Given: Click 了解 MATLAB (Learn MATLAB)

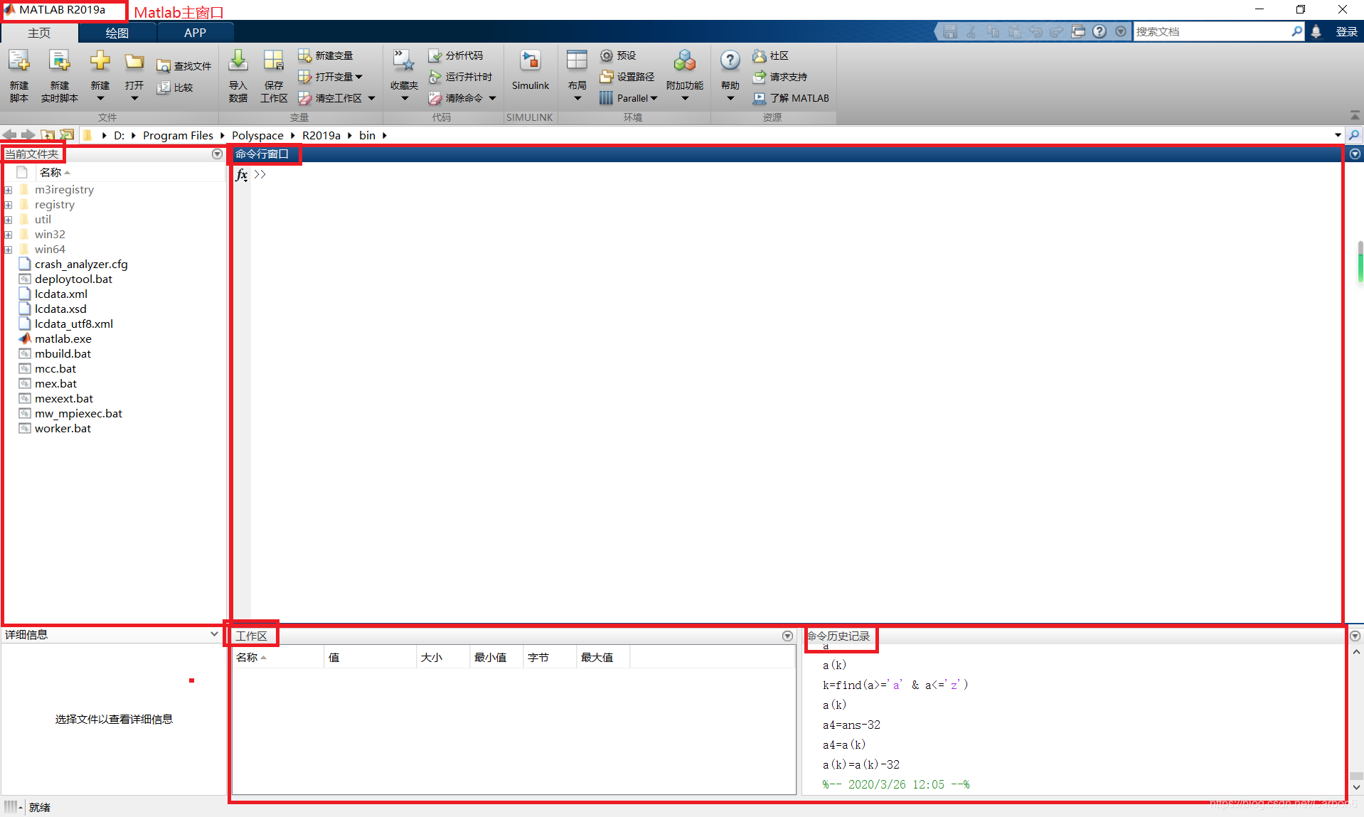Looking at the screenshot, I should [791, 98].
